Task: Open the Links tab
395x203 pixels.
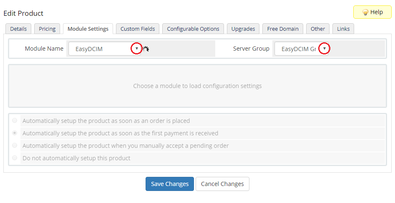Action: [x=343, y=29]
